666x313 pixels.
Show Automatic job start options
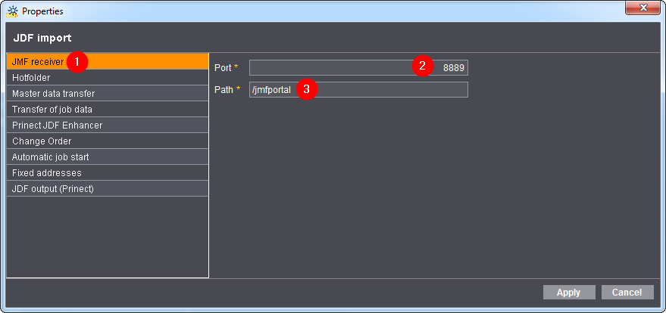pyautogui.click(x=51, y=157)
